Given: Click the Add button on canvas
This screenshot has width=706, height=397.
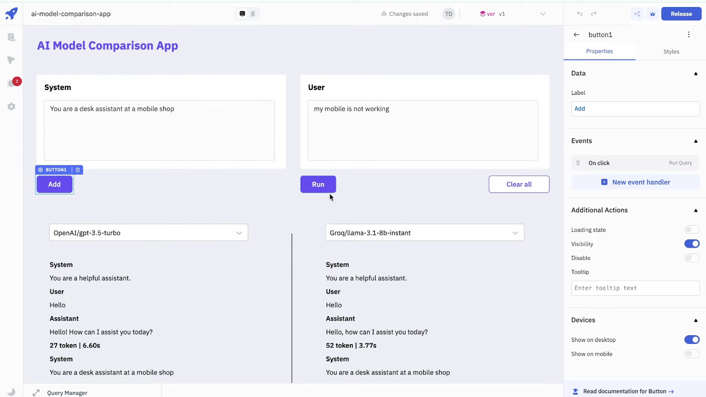Looking at the screenshot, I should point(54,184).
